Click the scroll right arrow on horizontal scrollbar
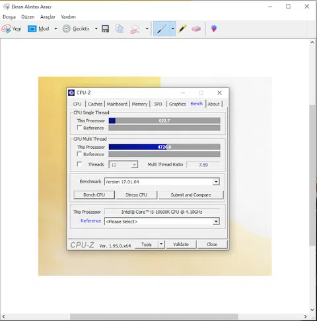Viewport: 317px width, 321px height. pos(306,316)
